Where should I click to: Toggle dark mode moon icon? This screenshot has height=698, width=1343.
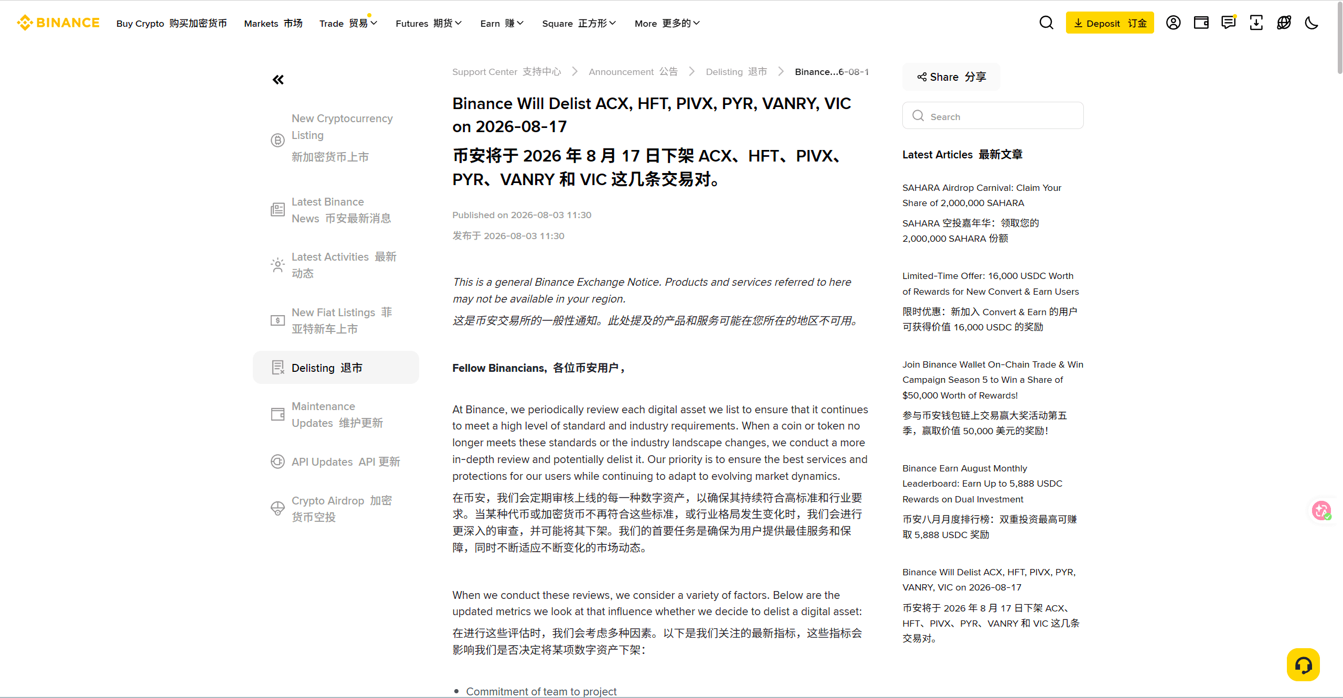coord(1312,23)
